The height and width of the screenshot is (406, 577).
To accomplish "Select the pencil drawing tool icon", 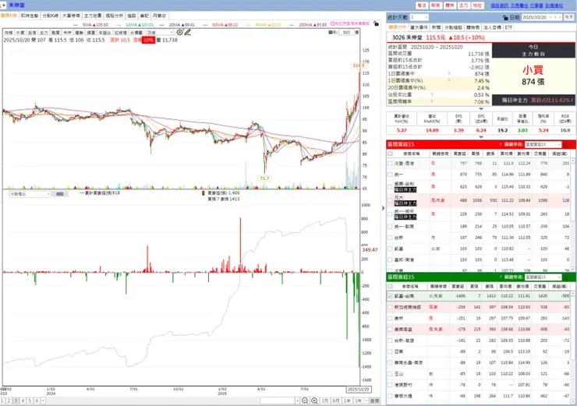I will click(x=188, y=33).
